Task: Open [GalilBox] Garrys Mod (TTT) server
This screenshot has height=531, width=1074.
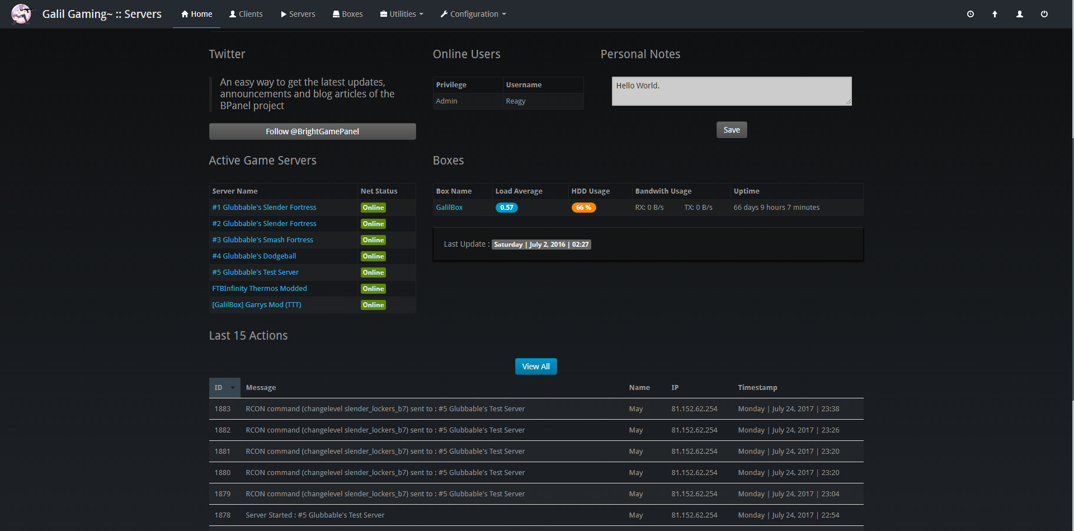Action: coord(256,305)
